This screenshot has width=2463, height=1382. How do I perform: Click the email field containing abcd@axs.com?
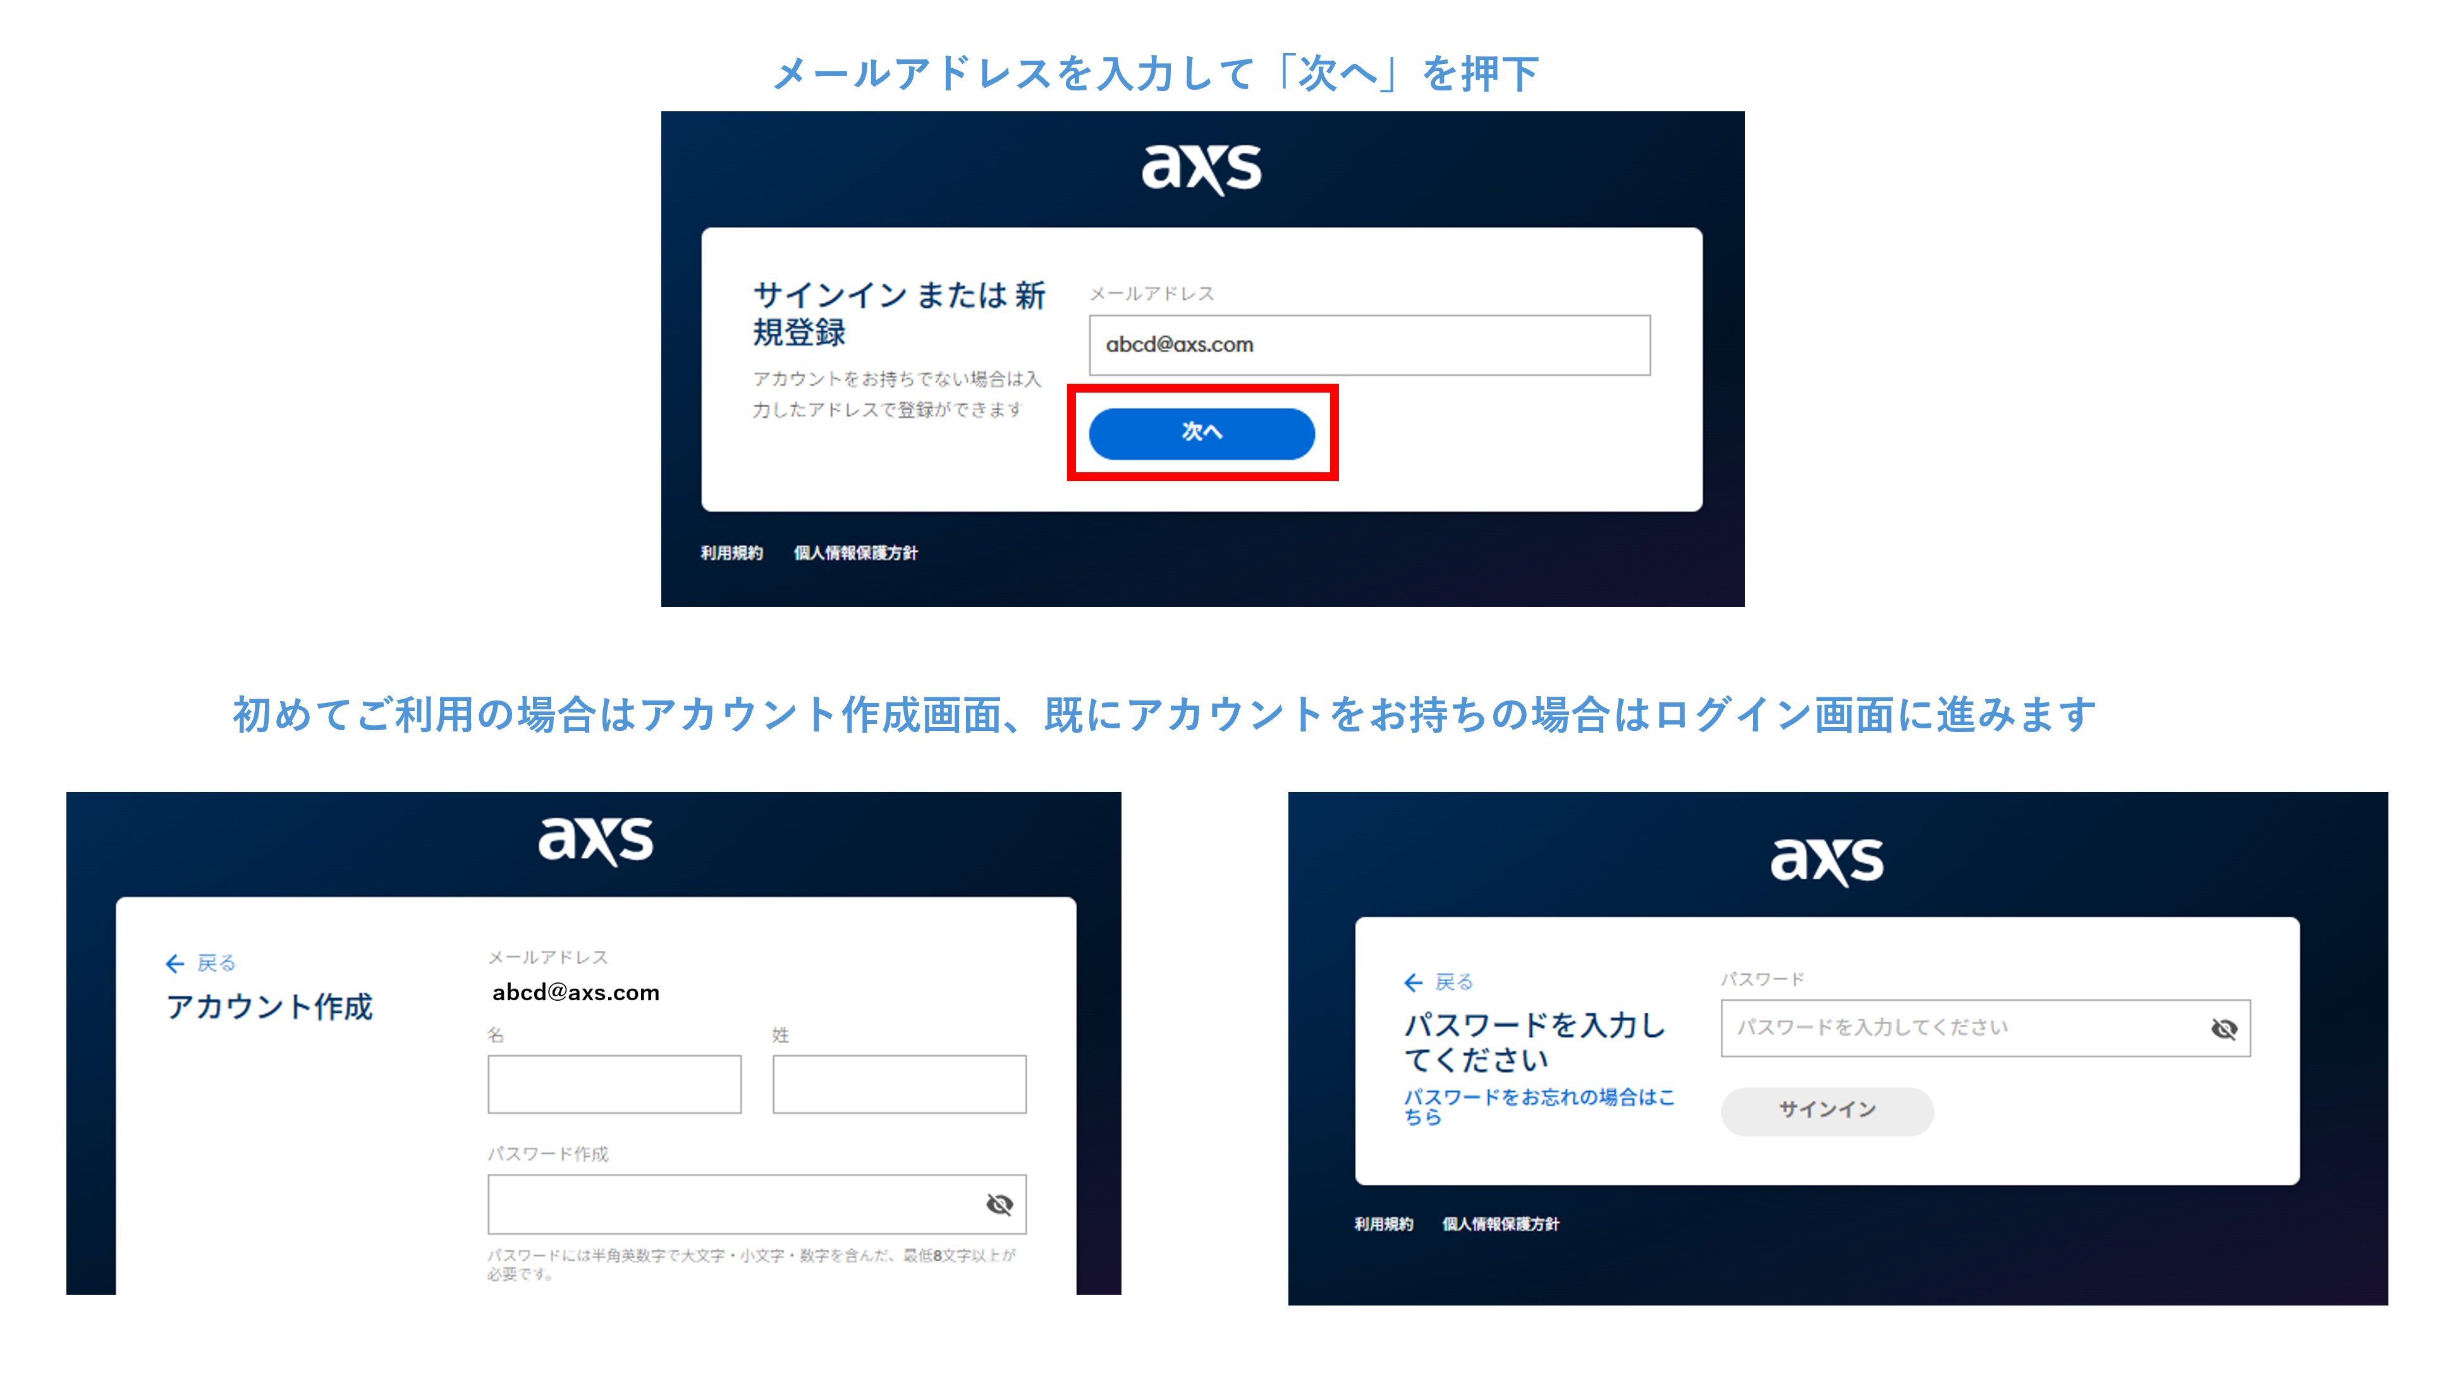point(1369,345)
